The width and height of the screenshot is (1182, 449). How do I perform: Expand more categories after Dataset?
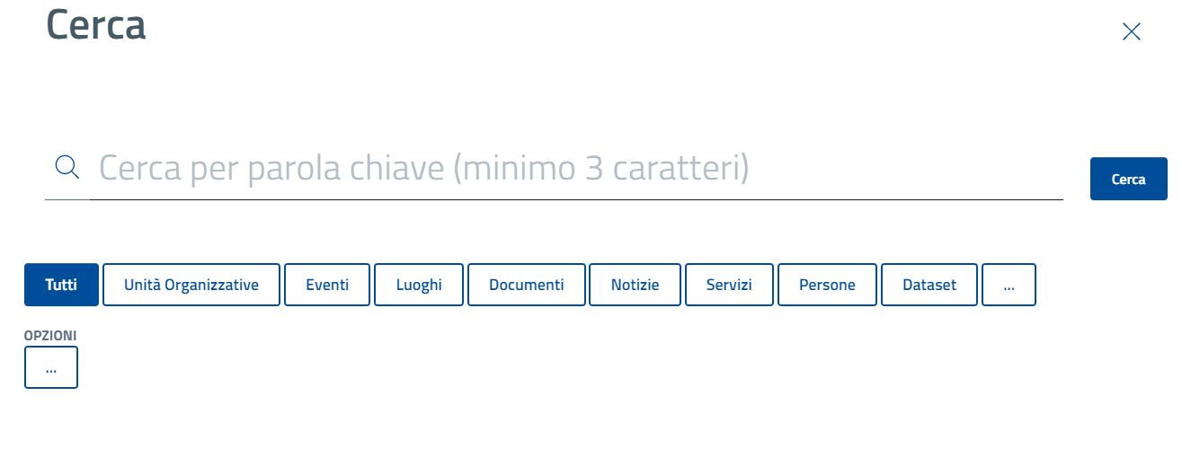pos(1009,285)
